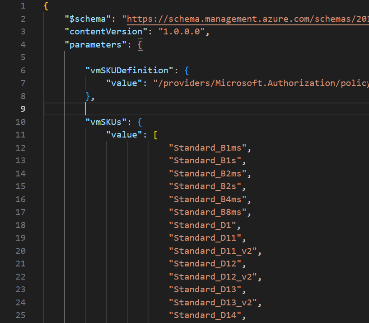This screenshot has width=369, height=323.
Task: Click line number 1 in the gutter
Action: (x=23, y=6)
